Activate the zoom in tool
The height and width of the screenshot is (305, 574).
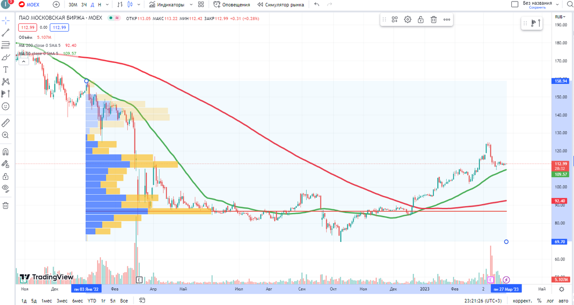(x=6, y=135)
